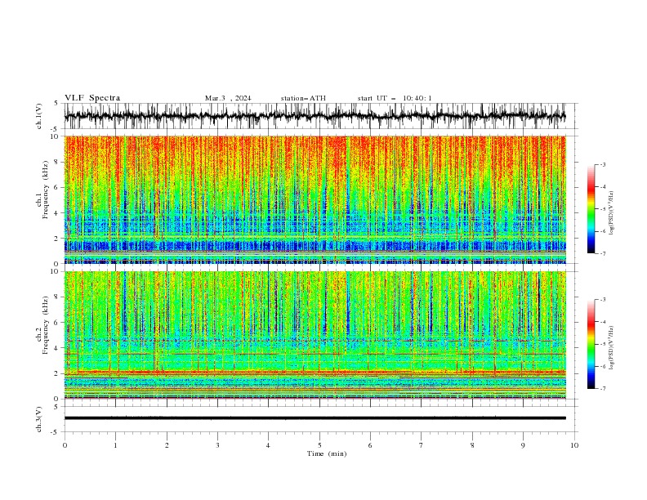The image size is (647, 500).
Task: Click the upper spectrogram color scale bar
Action: point(591,209)
